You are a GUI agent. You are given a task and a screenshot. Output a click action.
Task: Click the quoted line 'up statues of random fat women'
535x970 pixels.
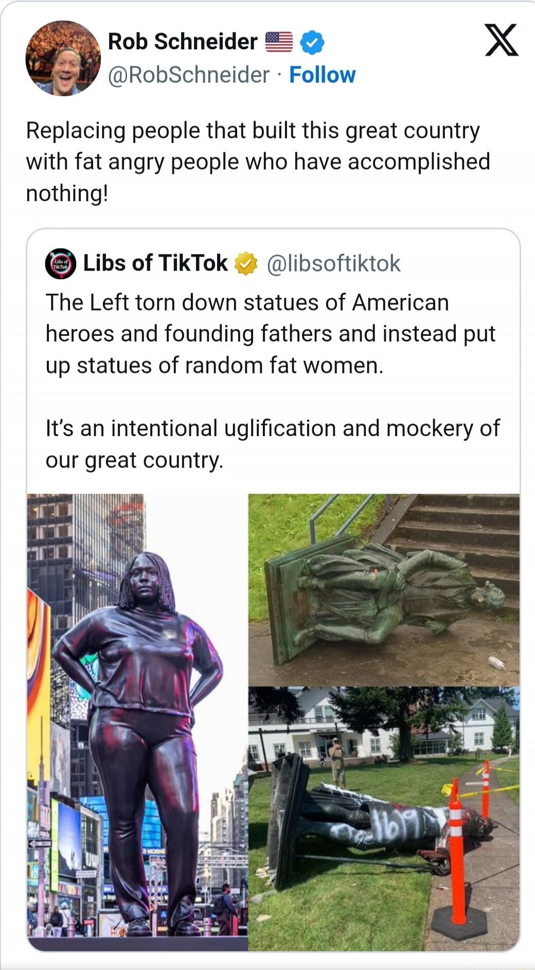215,366
